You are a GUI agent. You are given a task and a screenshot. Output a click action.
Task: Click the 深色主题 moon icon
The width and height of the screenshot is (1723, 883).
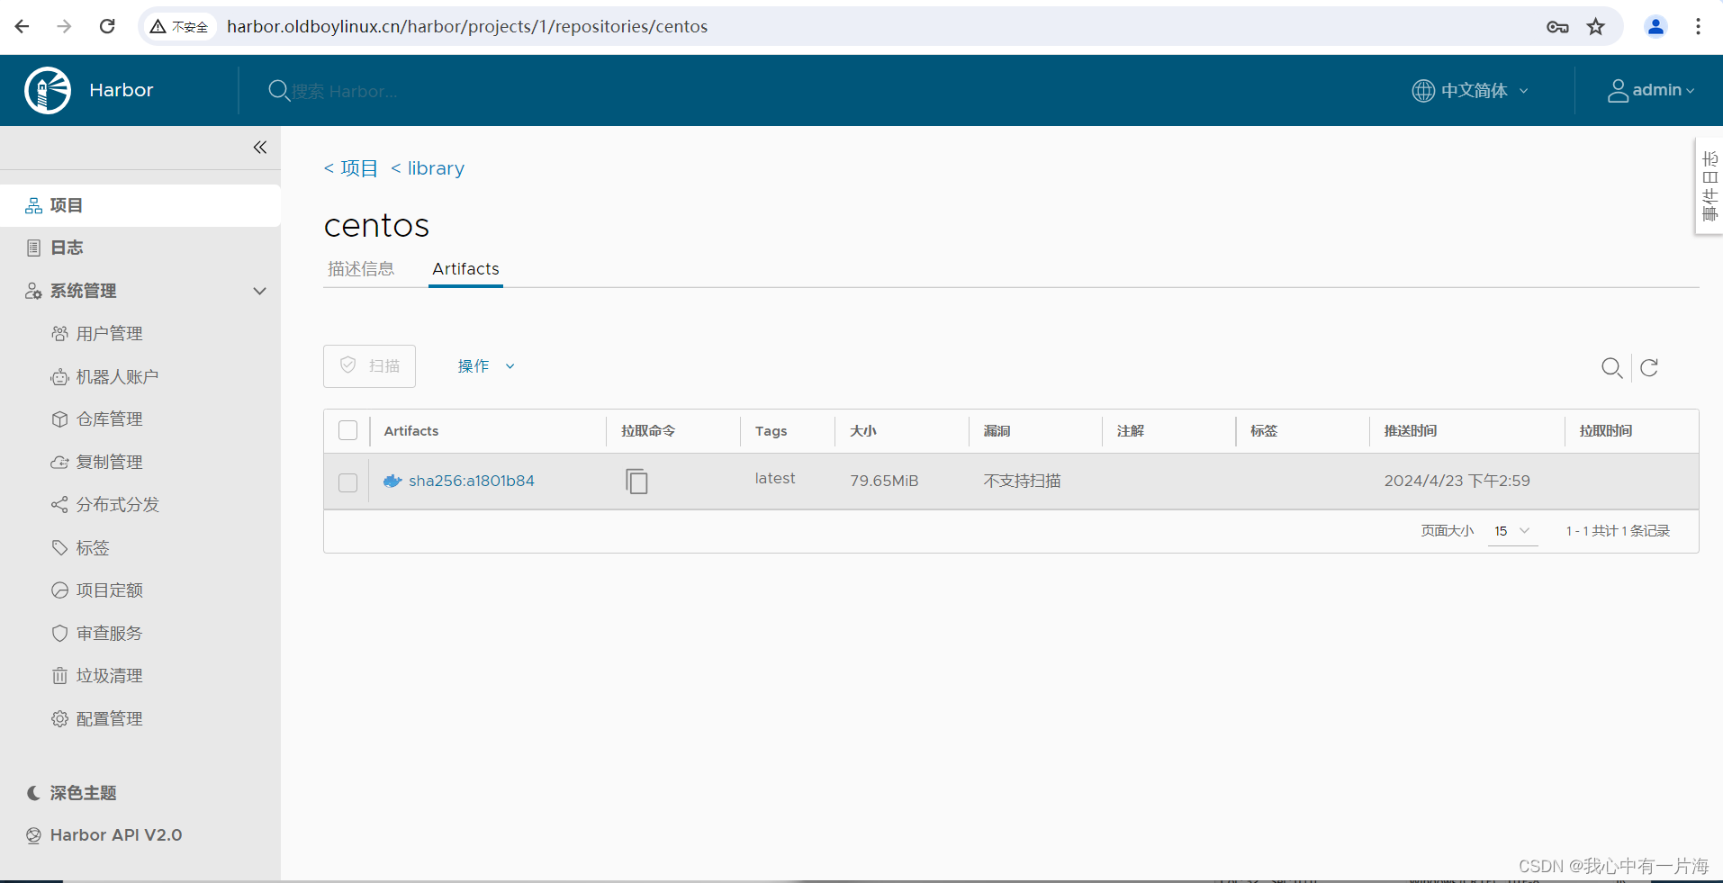click(33, 793)
